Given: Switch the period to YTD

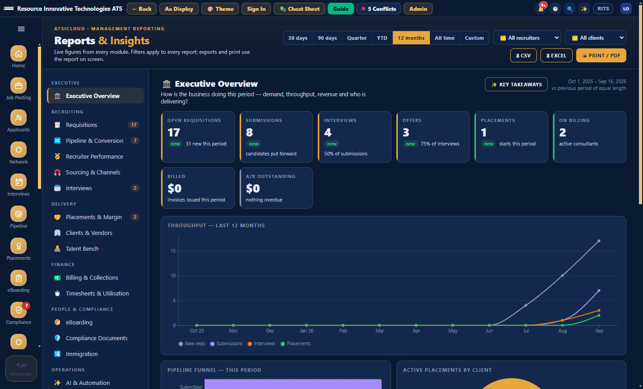Looking at the screenshot, I should click(x=382, y=38).
